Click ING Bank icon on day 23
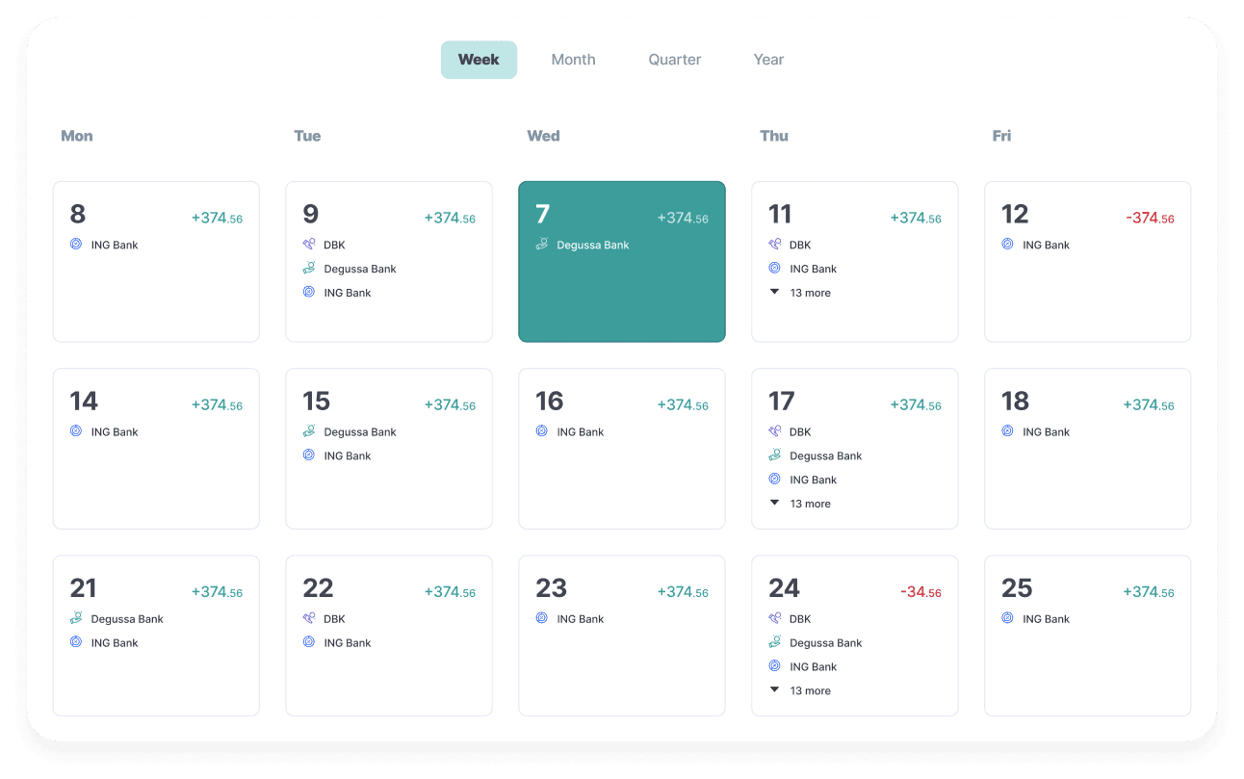Screen dimensions: 1244x779 (542, 618)
